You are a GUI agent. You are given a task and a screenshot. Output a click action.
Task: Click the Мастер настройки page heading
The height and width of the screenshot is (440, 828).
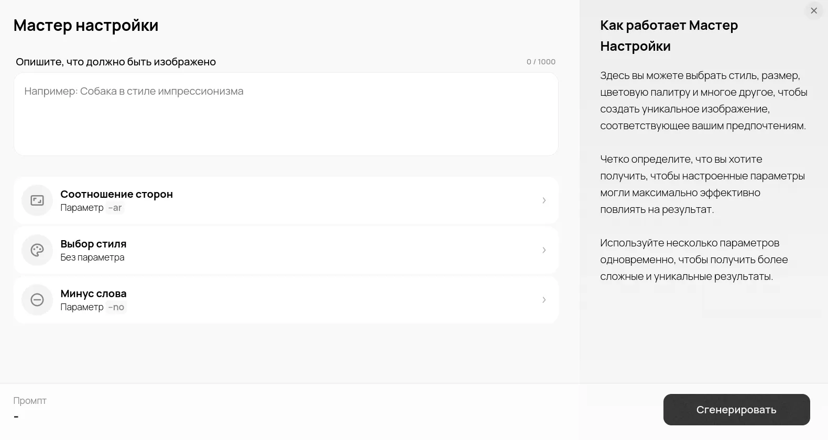click(86, 25)
